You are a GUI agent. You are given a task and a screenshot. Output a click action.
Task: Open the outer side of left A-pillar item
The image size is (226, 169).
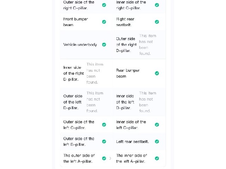point(79,158)
